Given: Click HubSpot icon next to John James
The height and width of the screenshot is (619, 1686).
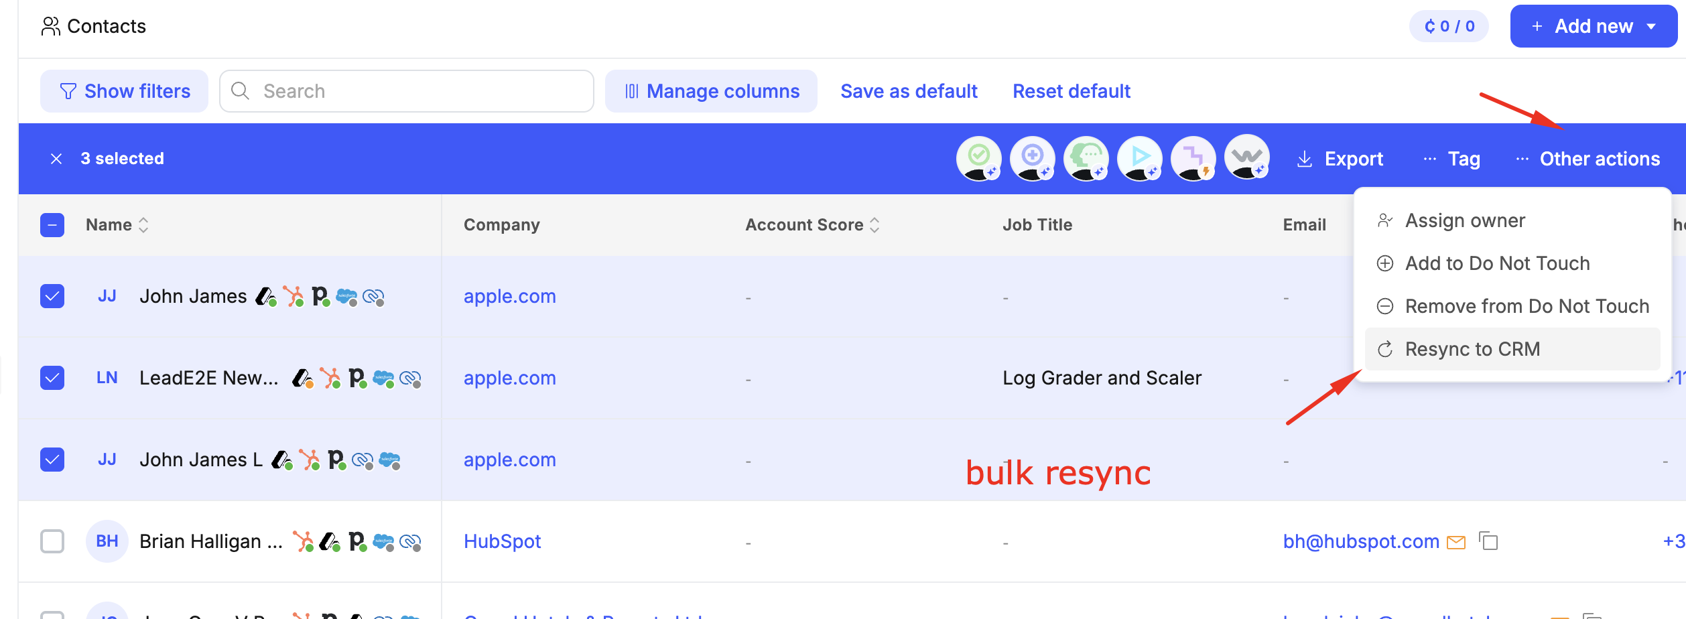Looking at the screenshot, I should pos(293,296).
